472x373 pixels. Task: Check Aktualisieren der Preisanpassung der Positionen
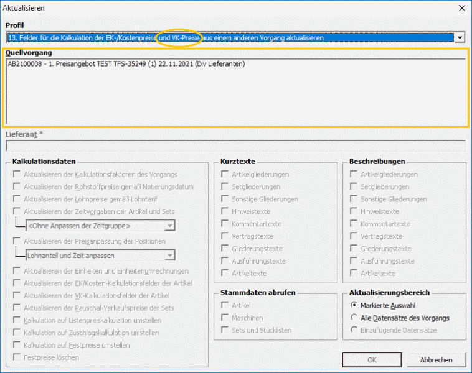point(17,241)
